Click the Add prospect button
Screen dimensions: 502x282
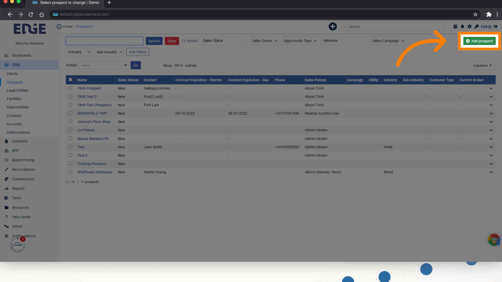tap(480, 41)
